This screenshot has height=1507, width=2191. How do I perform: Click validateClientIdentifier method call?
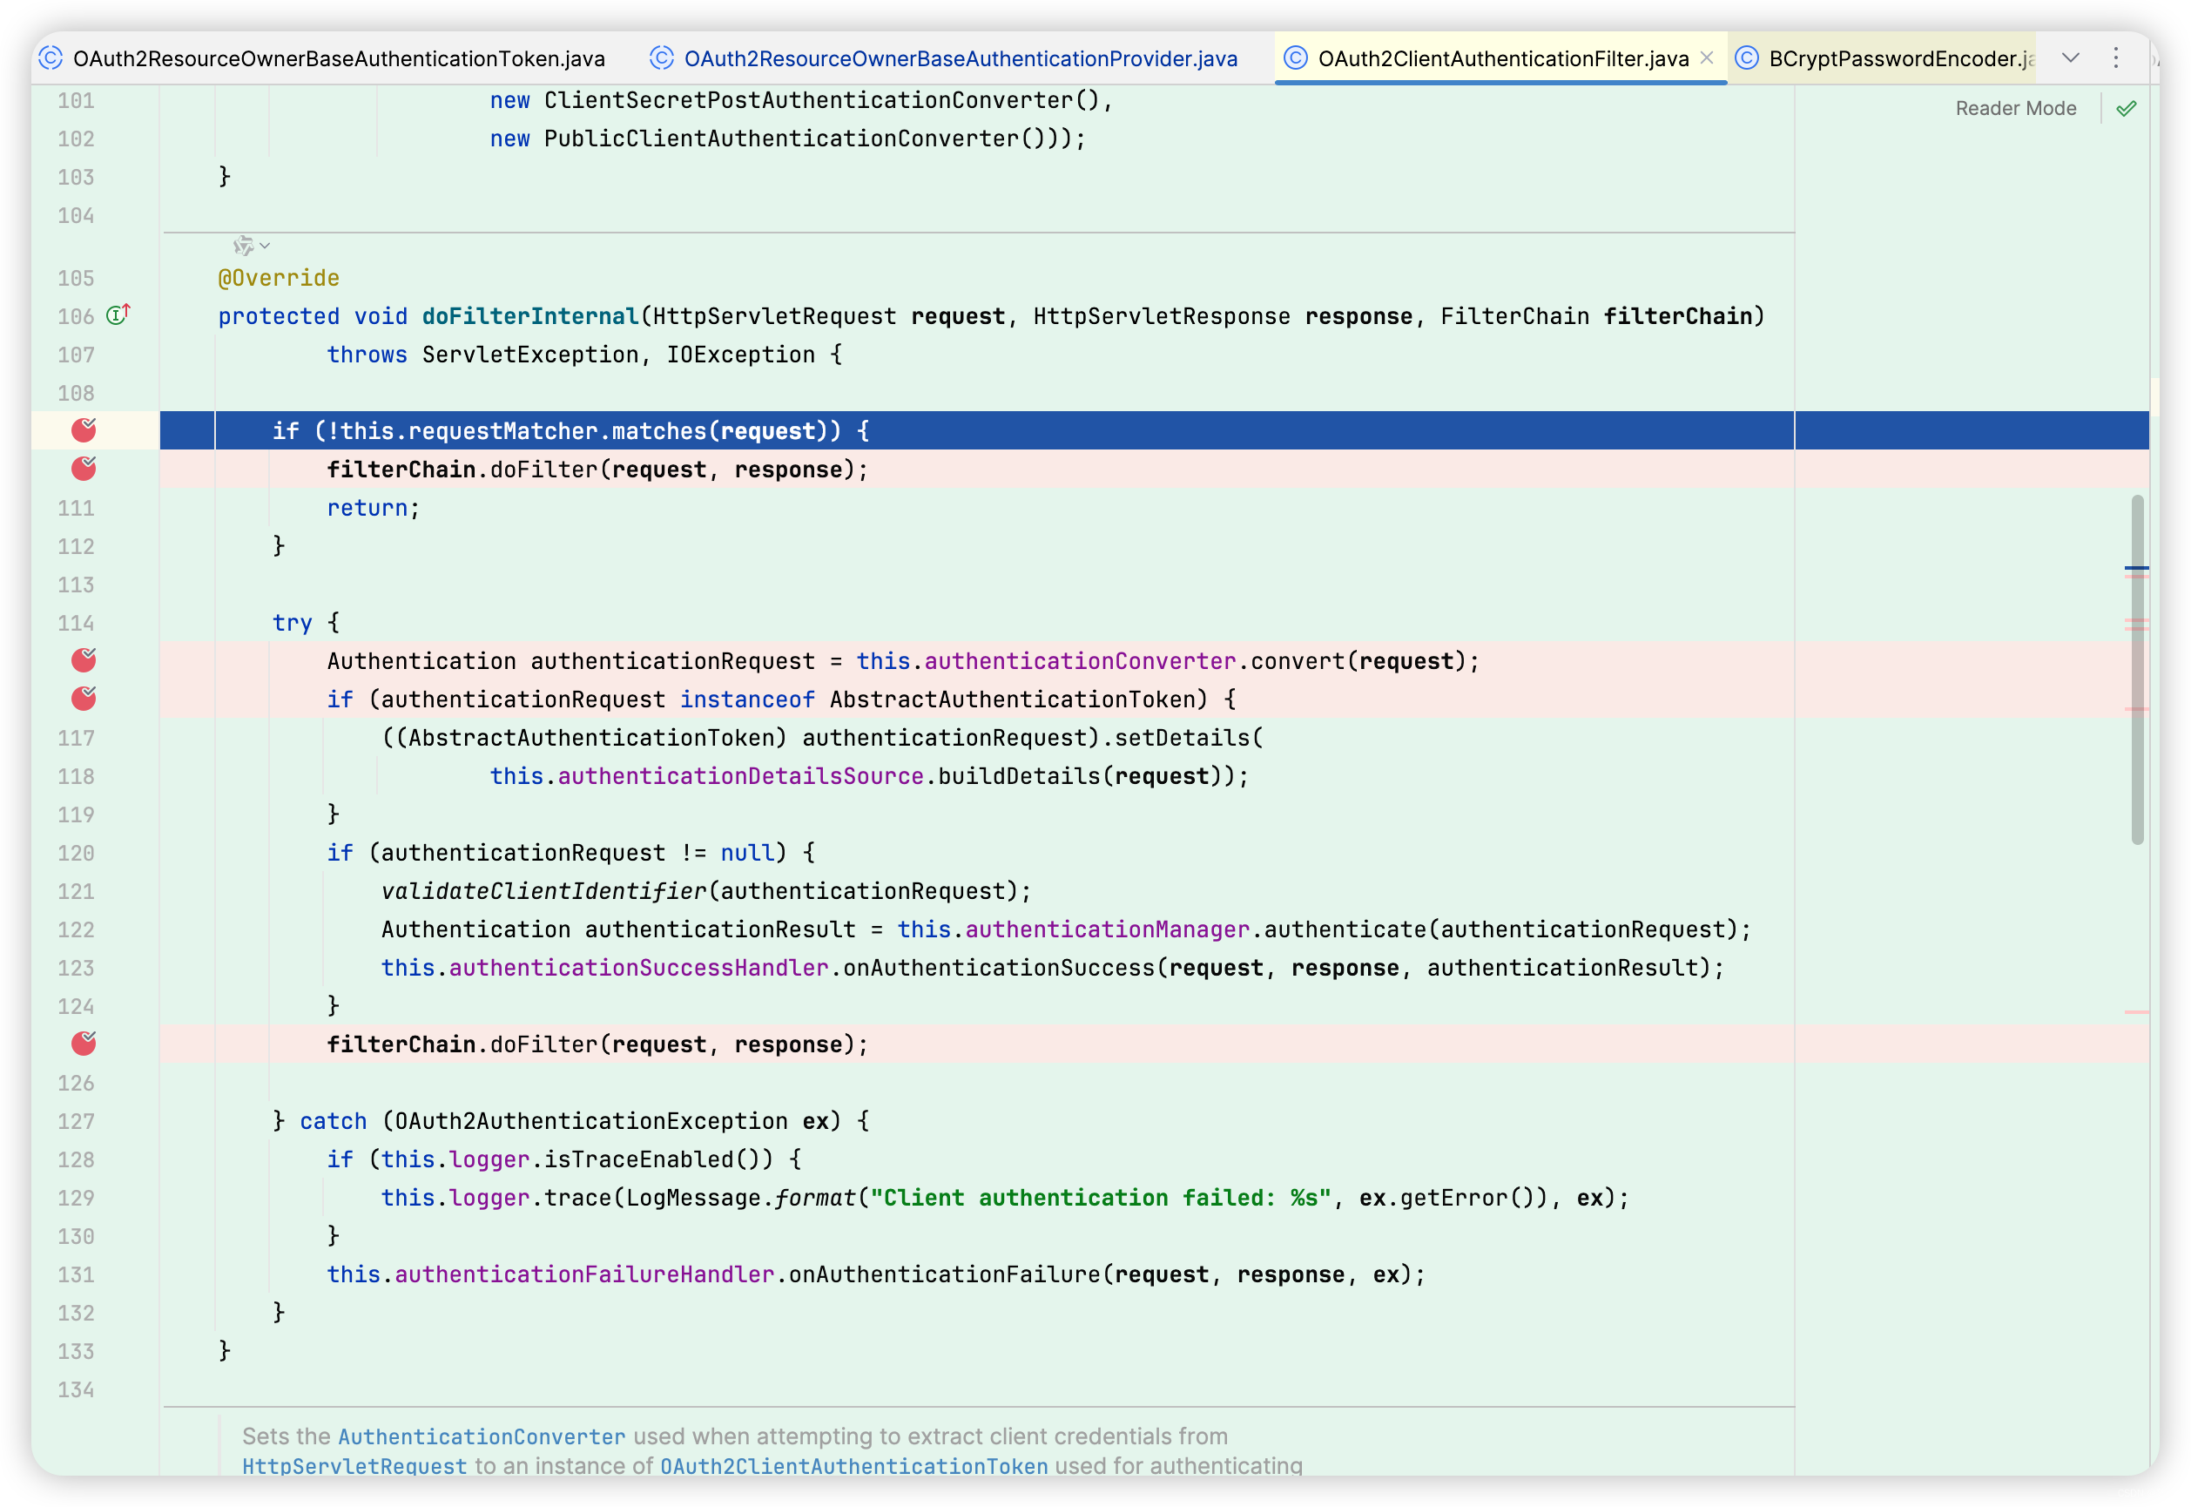543,890
